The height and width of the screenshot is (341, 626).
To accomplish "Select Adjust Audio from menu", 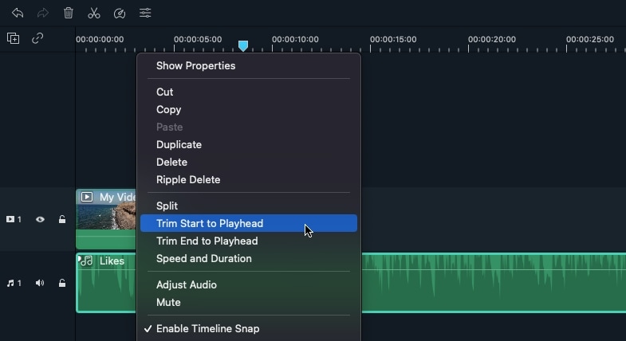I will pos(187,284).
